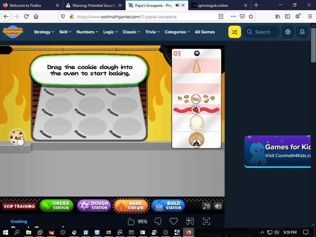The width and height of the screenshot is (316, 237).
Task: Go back to the previous page
Action: click(x=6, y=17)
